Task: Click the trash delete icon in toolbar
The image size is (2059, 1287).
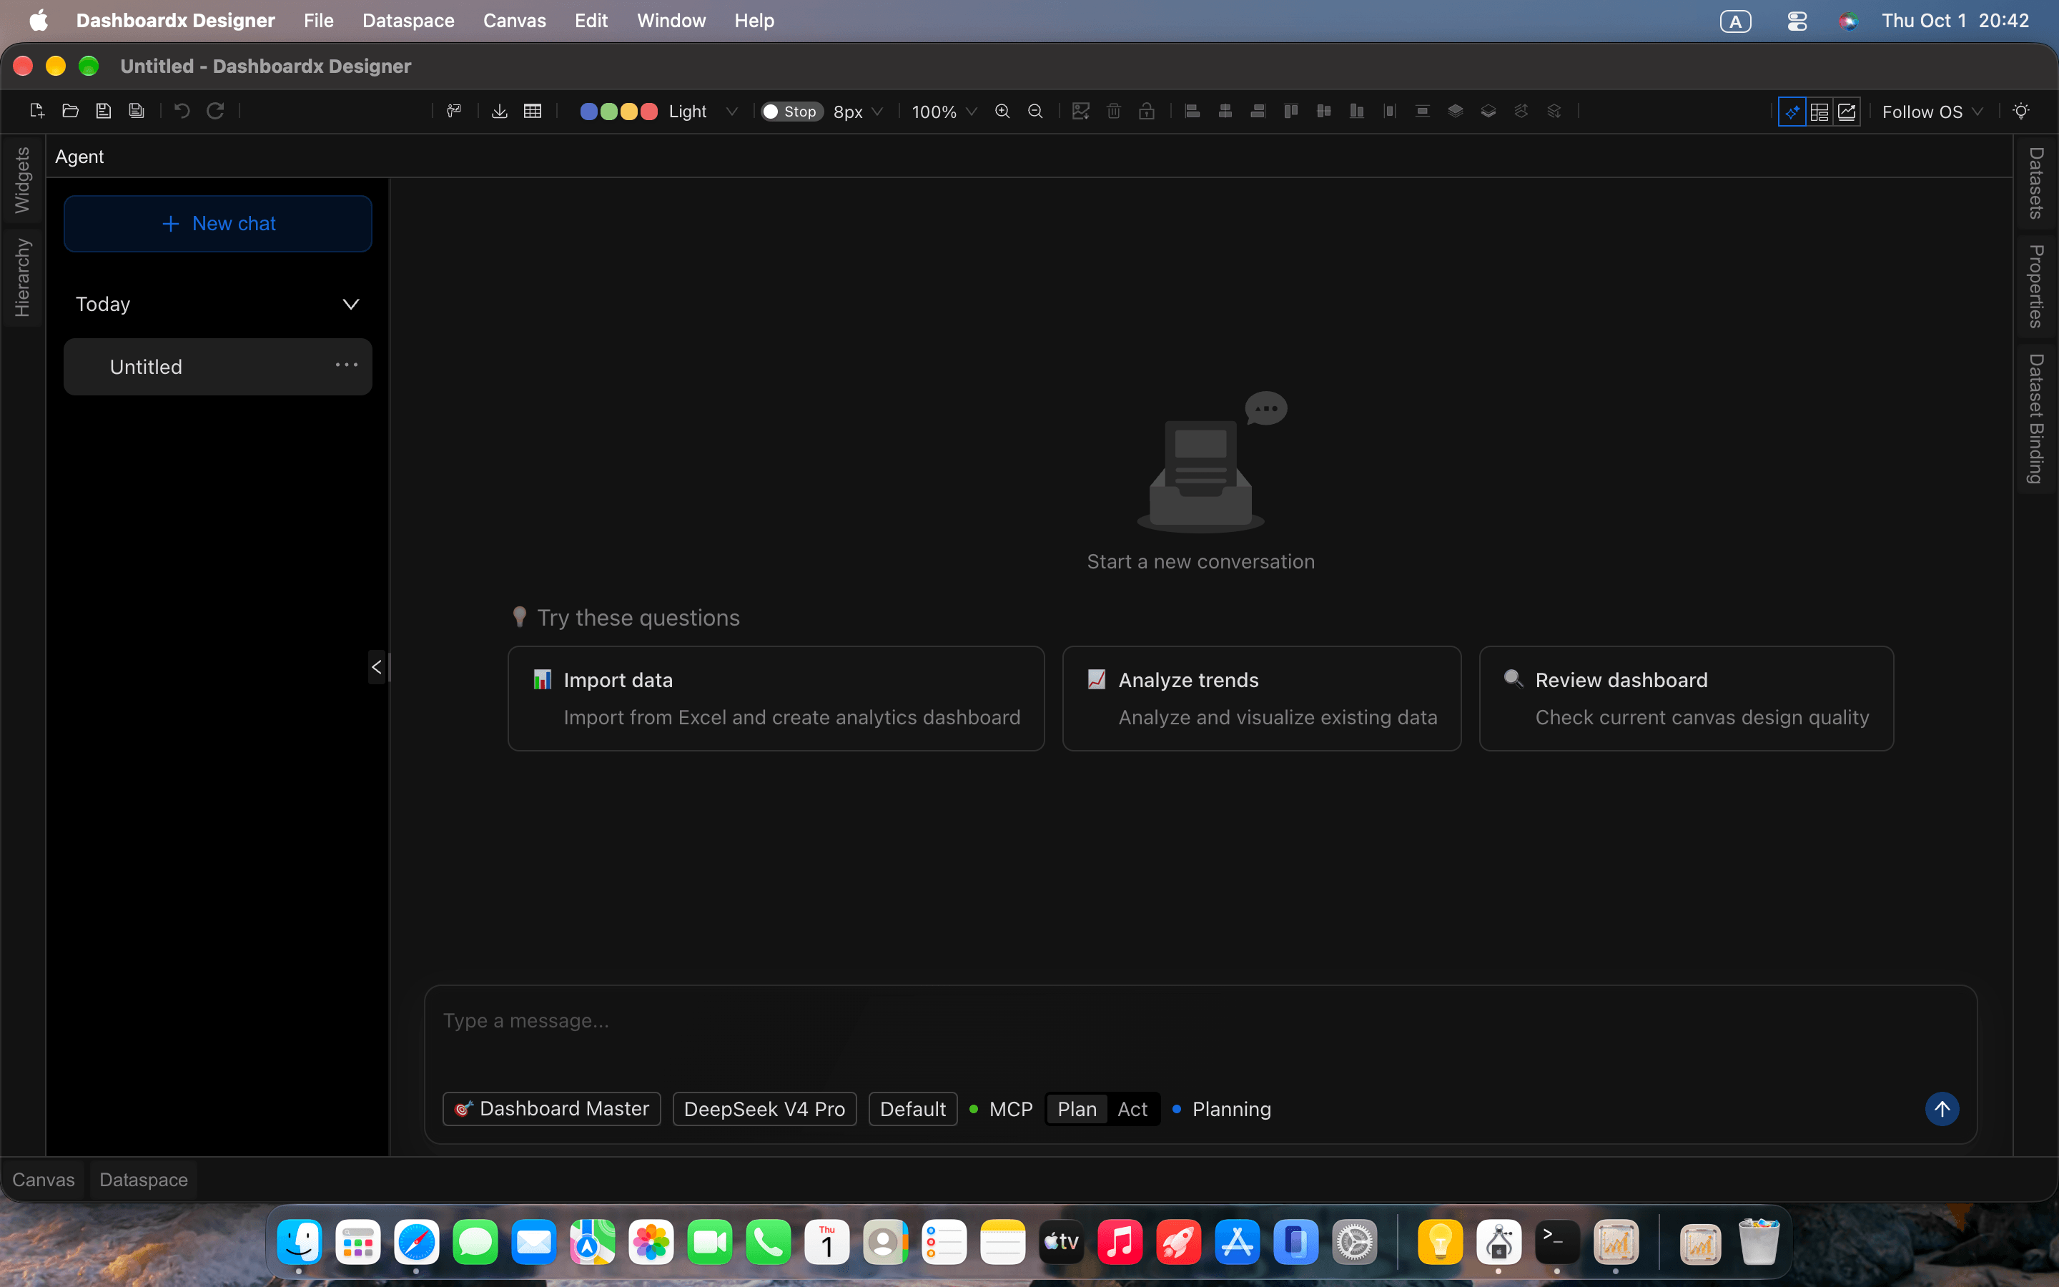Action: point(1114,111)
